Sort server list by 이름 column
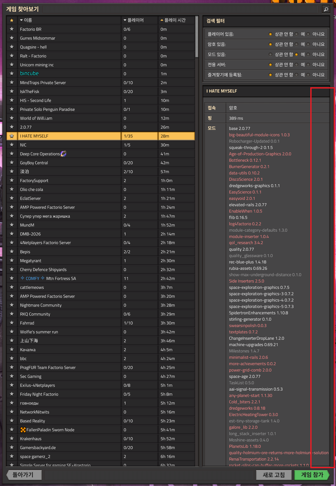The image size is (336, 486). coord(69,20)
